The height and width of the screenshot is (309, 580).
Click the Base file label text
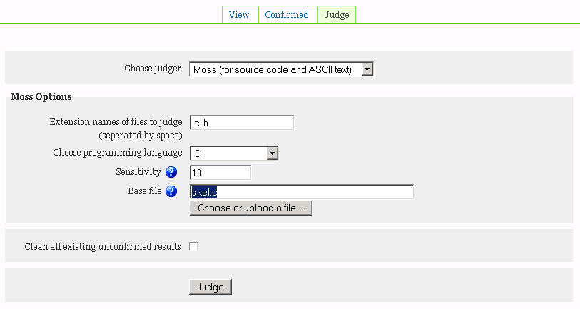(x=145, y=191)
